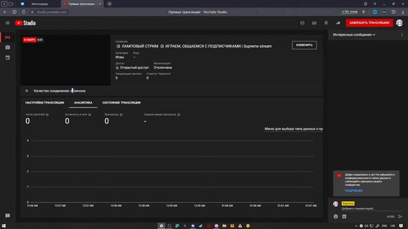Reload the page with refresh icon
408x229 pixels.
pyautogui.click(x=24, y=12)
